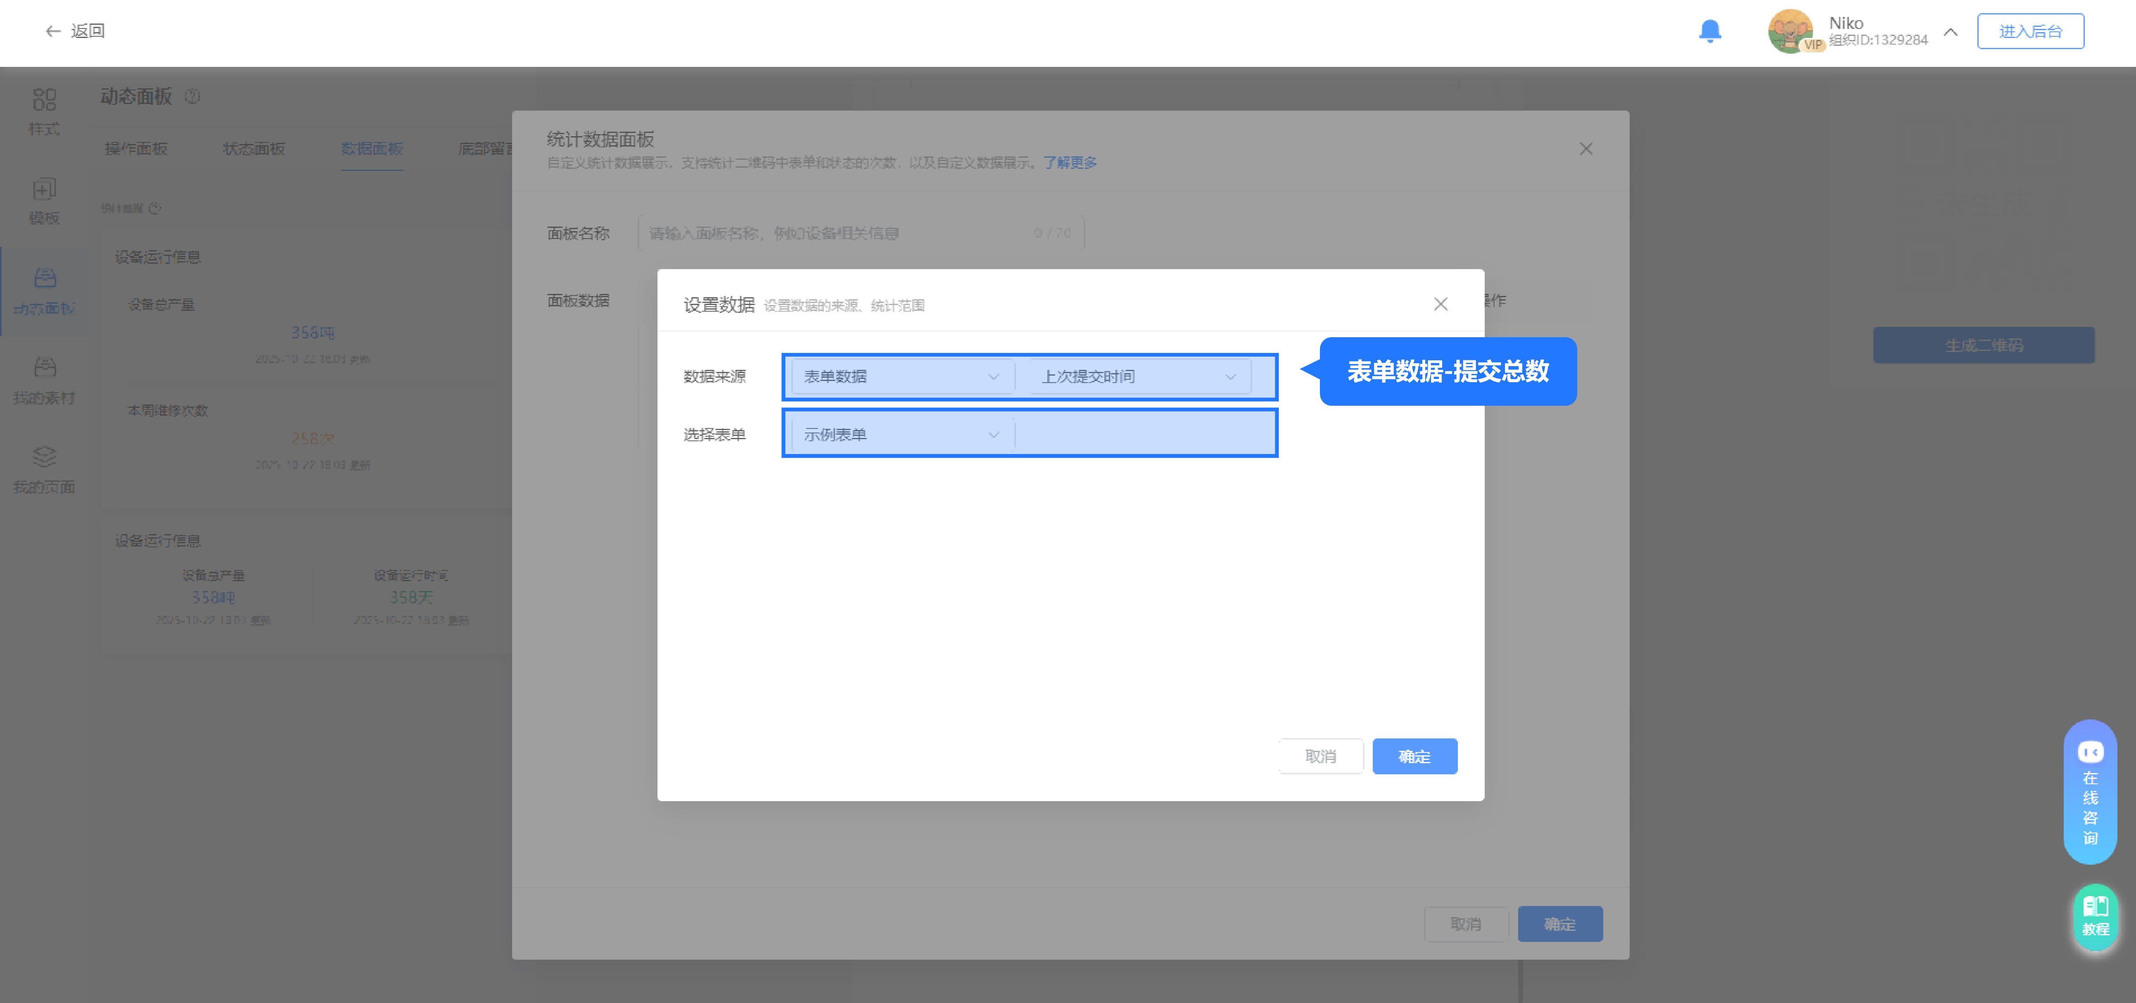Open the 在线咨询 chat widget
Screen dimensions: 2136x1003
pos(2090,792)
